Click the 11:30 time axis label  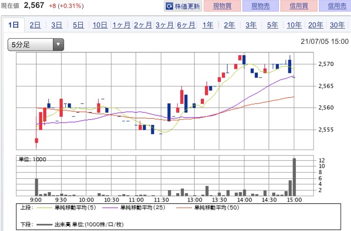pyautogui.click(x=161, y=200)
